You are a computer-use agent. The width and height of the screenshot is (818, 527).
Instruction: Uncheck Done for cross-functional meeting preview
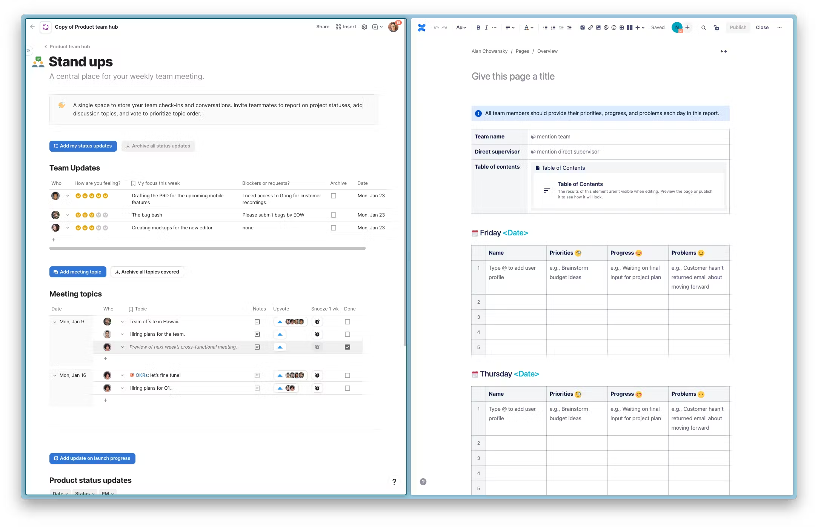click(347, 347)
